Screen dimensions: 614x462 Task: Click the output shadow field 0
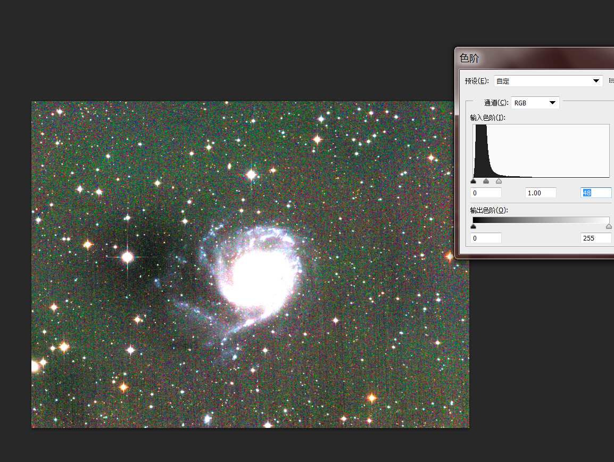click(x=486, y=238)
